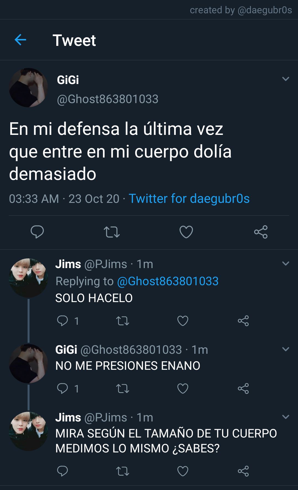Tap the back arrow beside Tweet
Screen dimensions: 298x490
[x=20, y=40]
